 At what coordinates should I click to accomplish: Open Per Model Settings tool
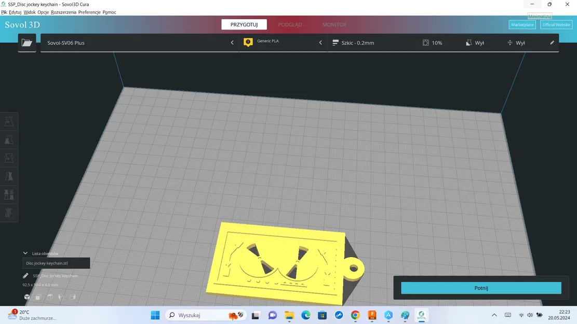9,195
